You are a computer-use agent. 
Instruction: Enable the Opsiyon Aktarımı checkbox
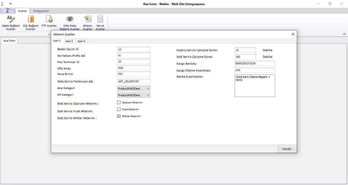tap(119, 103)
